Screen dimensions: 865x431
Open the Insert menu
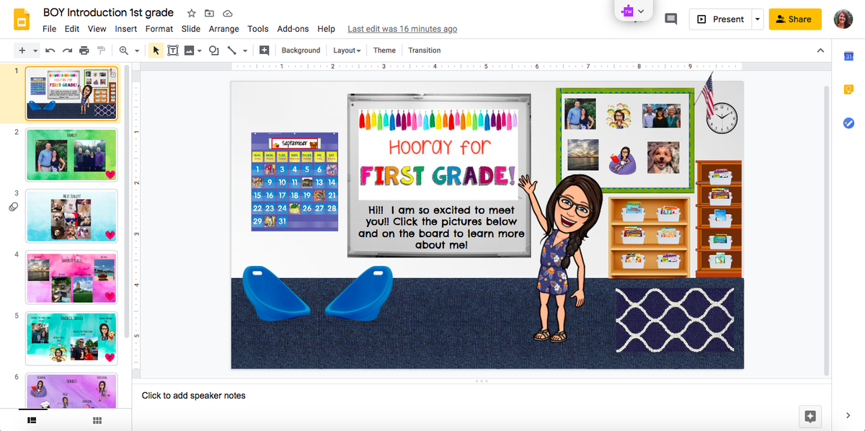pos(125,29)
